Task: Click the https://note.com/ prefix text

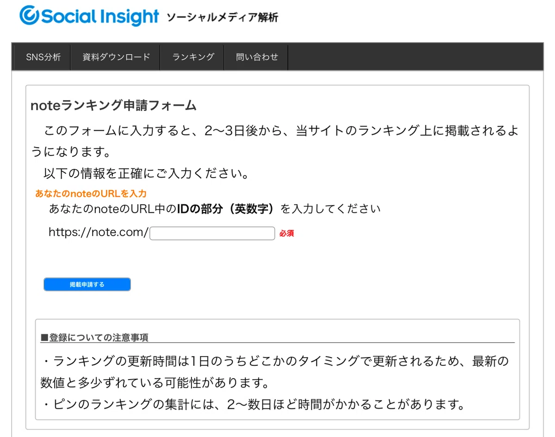Action: [x=99, y=232]
